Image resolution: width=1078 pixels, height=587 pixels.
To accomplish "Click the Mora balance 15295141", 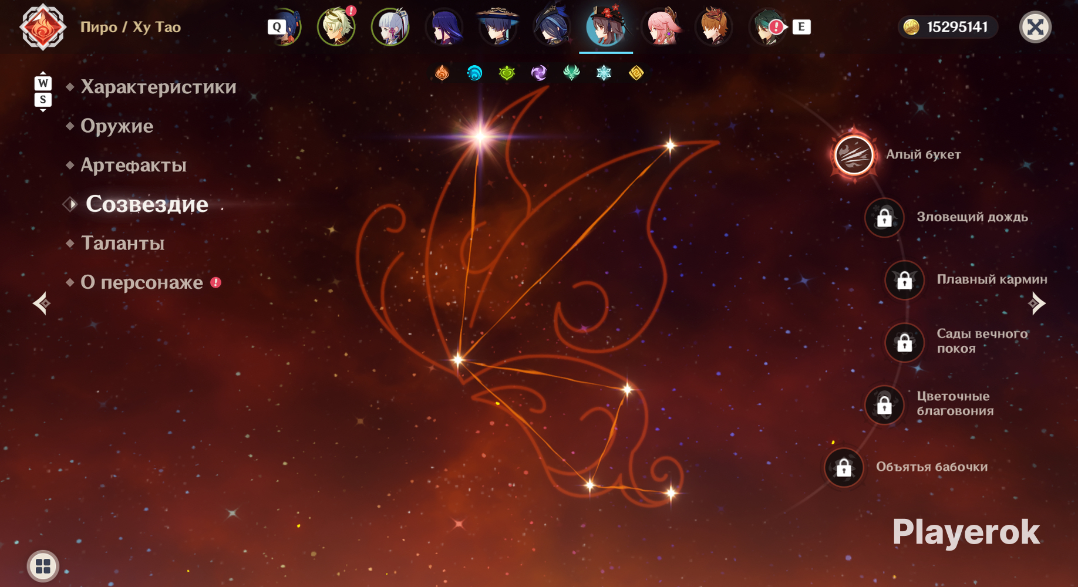I will tap(957, 27).
